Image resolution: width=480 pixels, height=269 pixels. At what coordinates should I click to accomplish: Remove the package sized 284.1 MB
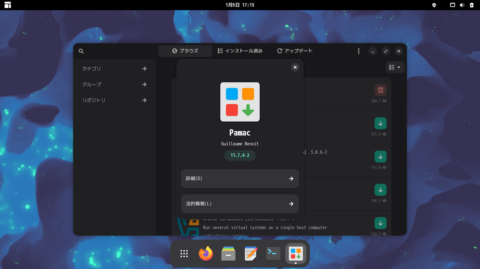381,90
